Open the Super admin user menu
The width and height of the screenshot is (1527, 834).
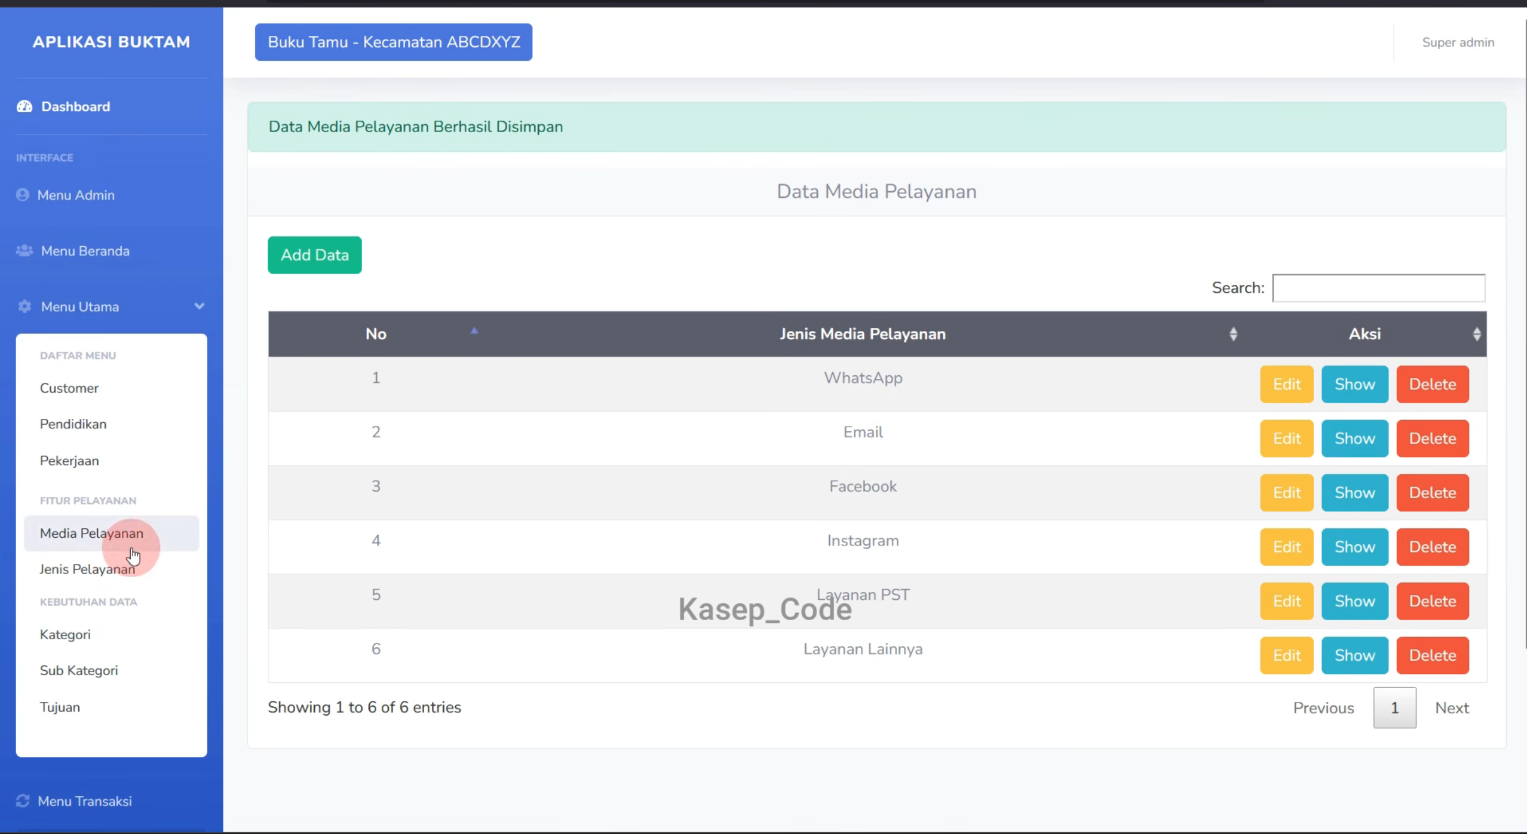[x=1458, y=42]
